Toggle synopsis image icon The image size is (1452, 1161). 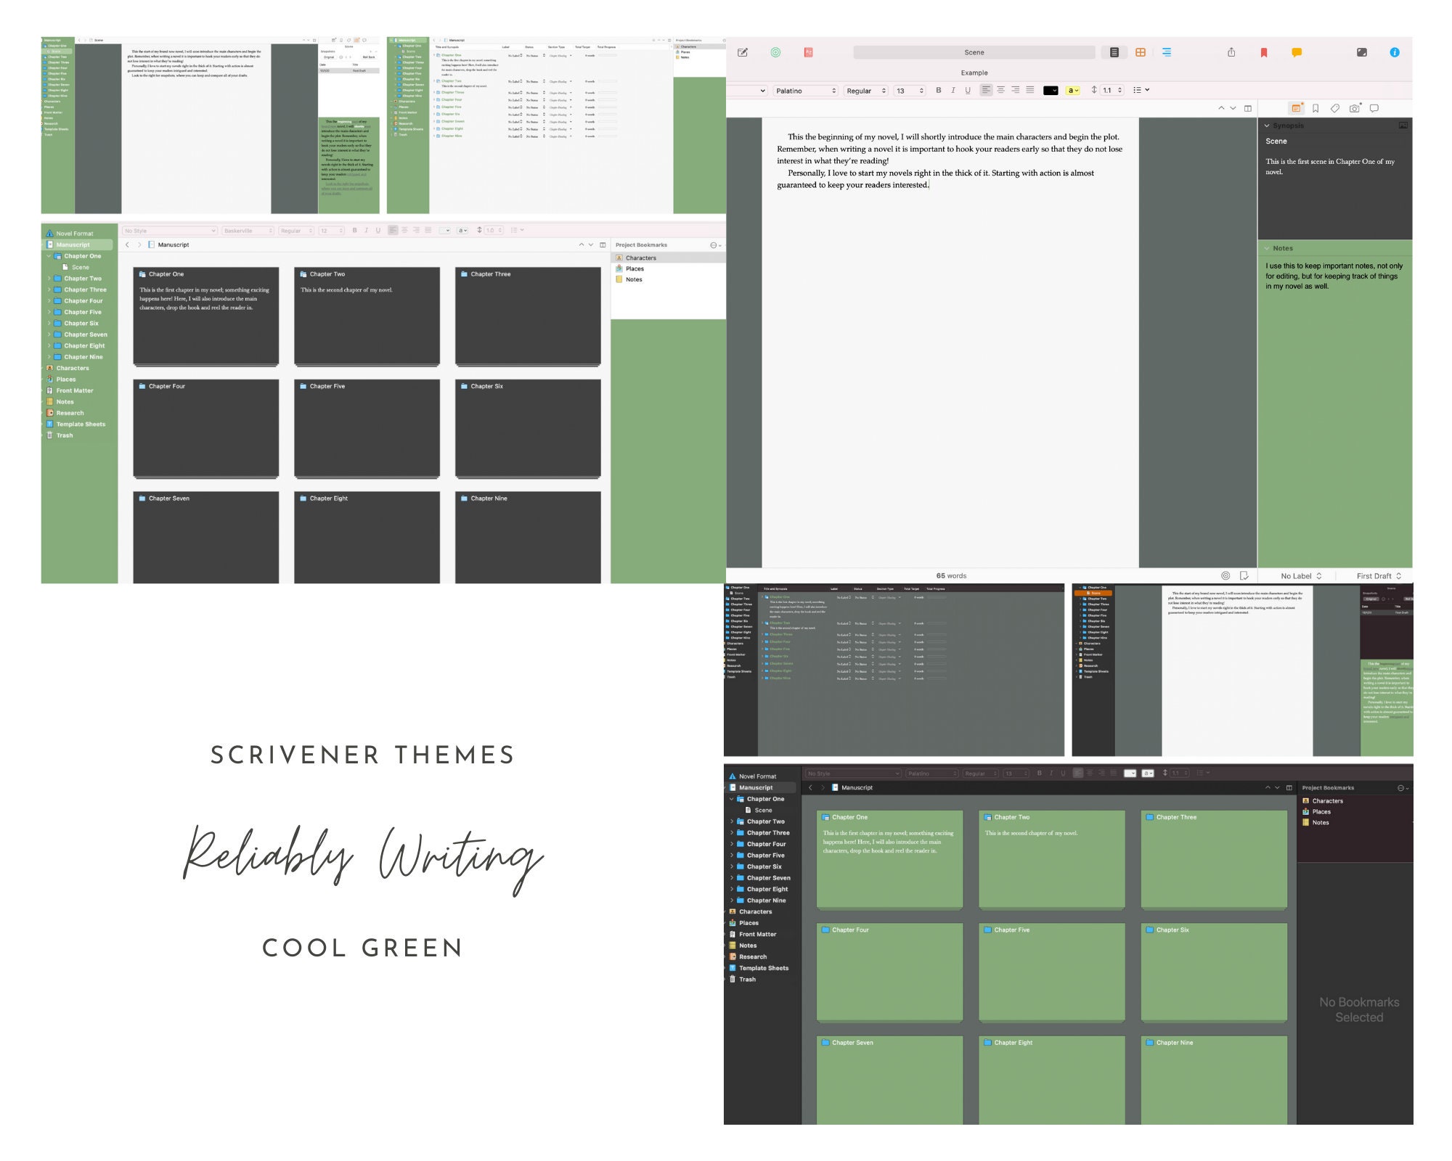[x=1403, y=126]
